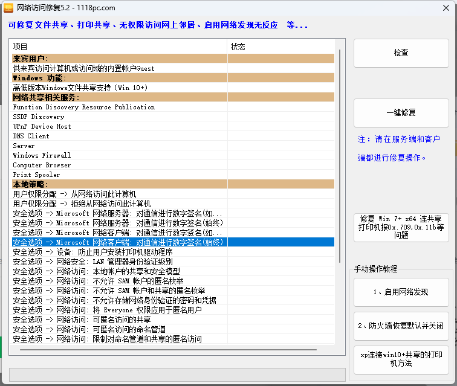This screenshot has height=386, width=457.
Task: Select Microsoft 网络服务器 数字签名(始终) row
Action: pos(173,223)
